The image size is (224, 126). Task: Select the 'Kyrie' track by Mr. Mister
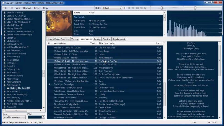tap(104, 81)
